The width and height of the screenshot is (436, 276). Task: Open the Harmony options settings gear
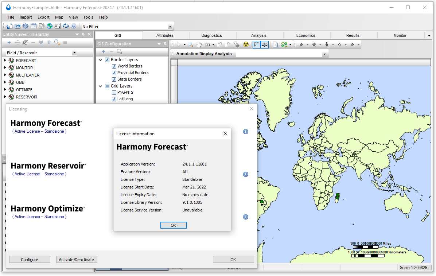click(x=25, y=26)
